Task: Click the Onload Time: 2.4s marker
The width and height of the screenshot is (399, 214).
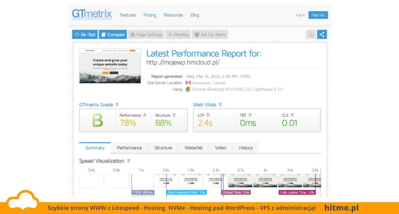Action: click(236, 192)
